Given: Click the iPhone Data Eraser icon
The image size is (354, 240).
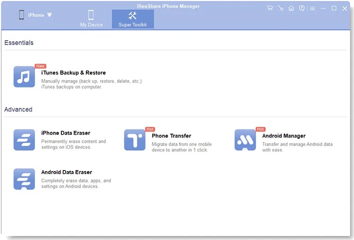Looking at the screenshot, I should point(24,140).
